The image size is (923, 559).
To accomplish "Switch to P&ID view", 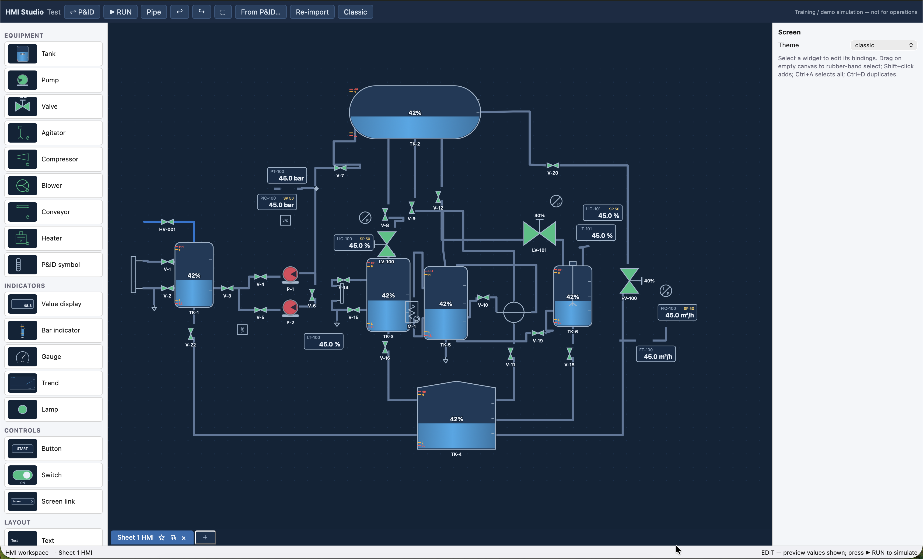I will tap(82, 12).
